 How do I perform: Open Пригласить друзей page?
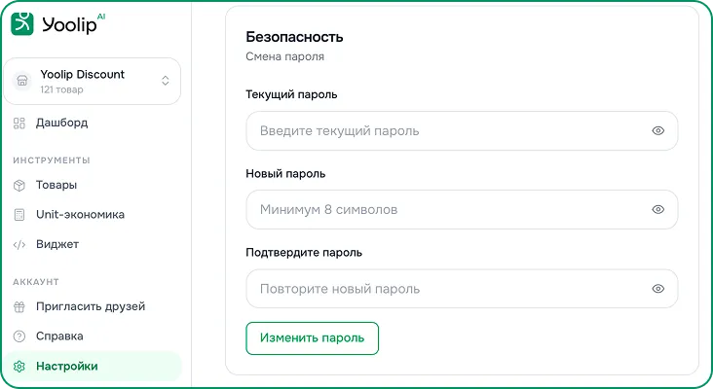click(91, 307)
